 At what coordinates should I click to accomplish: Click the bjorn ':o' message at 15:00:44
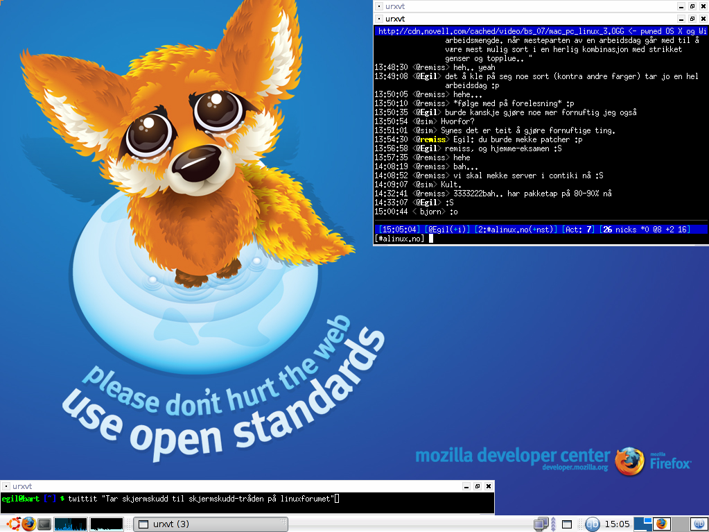point(453,212)
